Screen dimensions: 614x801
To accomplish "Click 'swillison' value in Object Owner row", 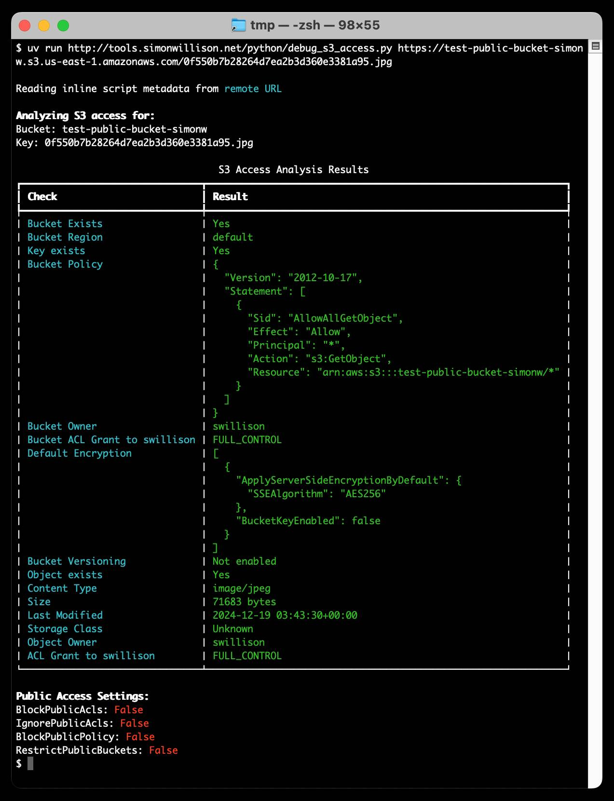I will click(x=239, y=642).
